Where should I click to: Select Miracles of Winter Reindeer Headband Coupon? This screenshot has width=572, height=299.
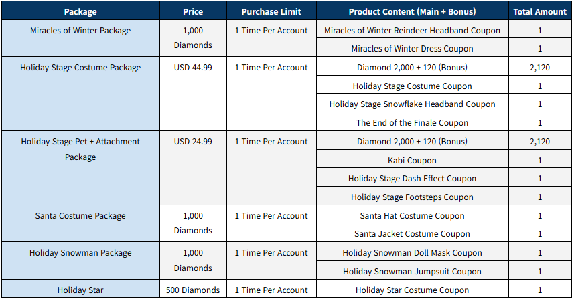pos(412,31)
